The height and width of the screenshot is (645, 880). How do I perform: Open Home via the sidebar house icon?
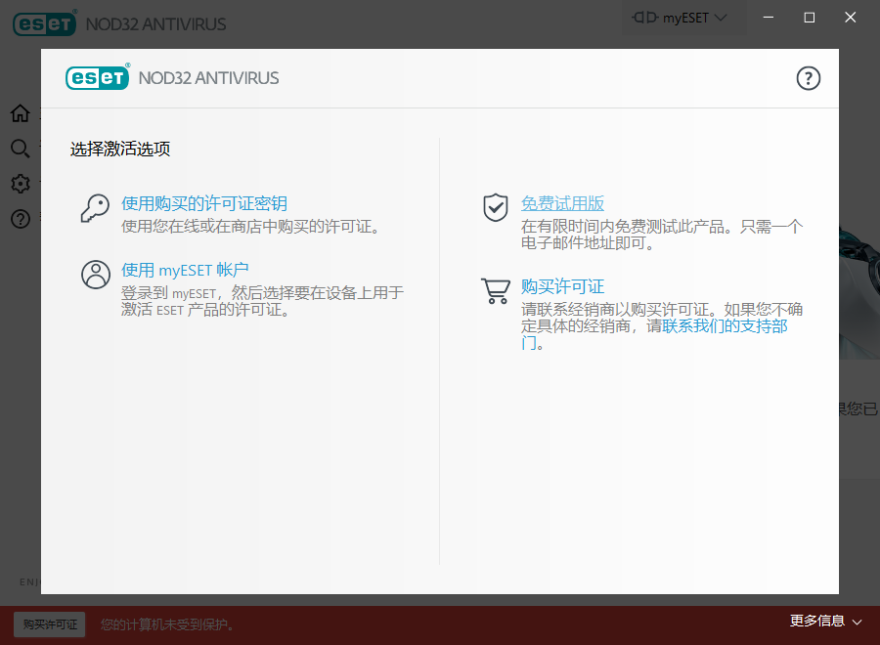(21, 113)
